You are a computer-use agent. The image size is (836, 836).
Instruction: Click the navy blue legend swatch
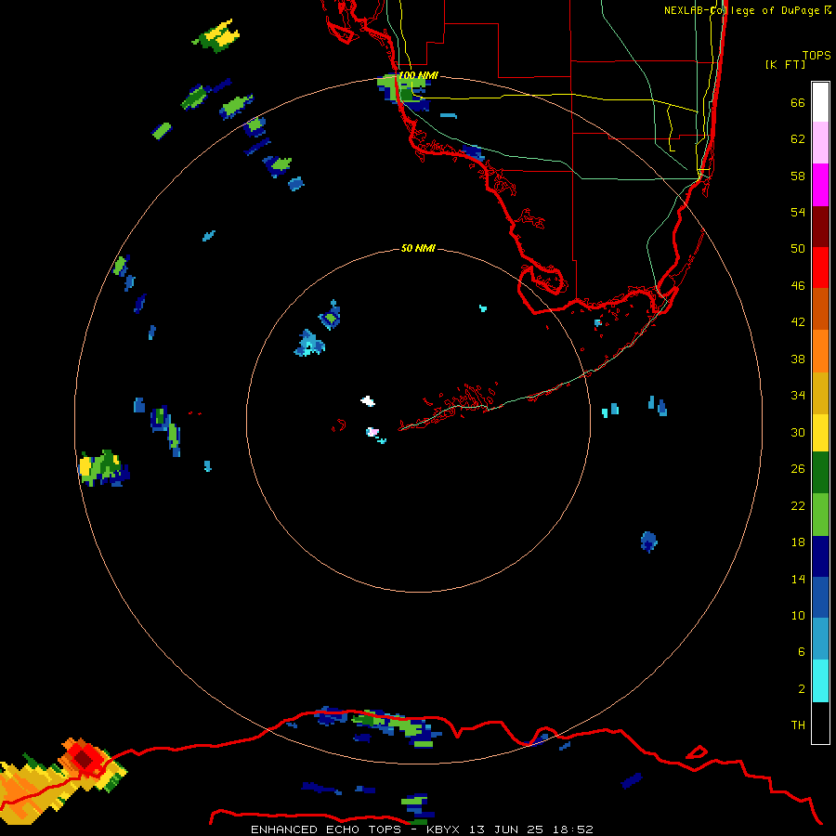[820, 556]
